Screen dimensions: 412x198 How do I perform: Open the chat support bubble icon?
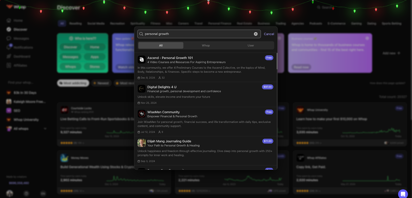click(x=403, y=194)
